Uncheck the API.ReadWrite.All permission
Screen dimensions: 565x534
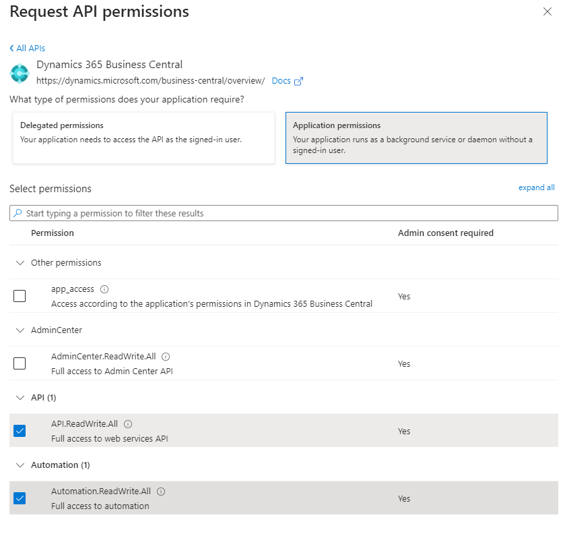[20, 431]
